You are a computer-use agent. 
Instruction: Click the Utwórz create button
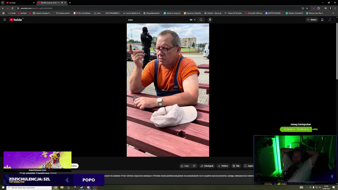[x=312, y=20]
